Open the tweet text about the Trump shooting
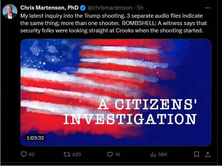The image size is (222, 166). point(114,23)
